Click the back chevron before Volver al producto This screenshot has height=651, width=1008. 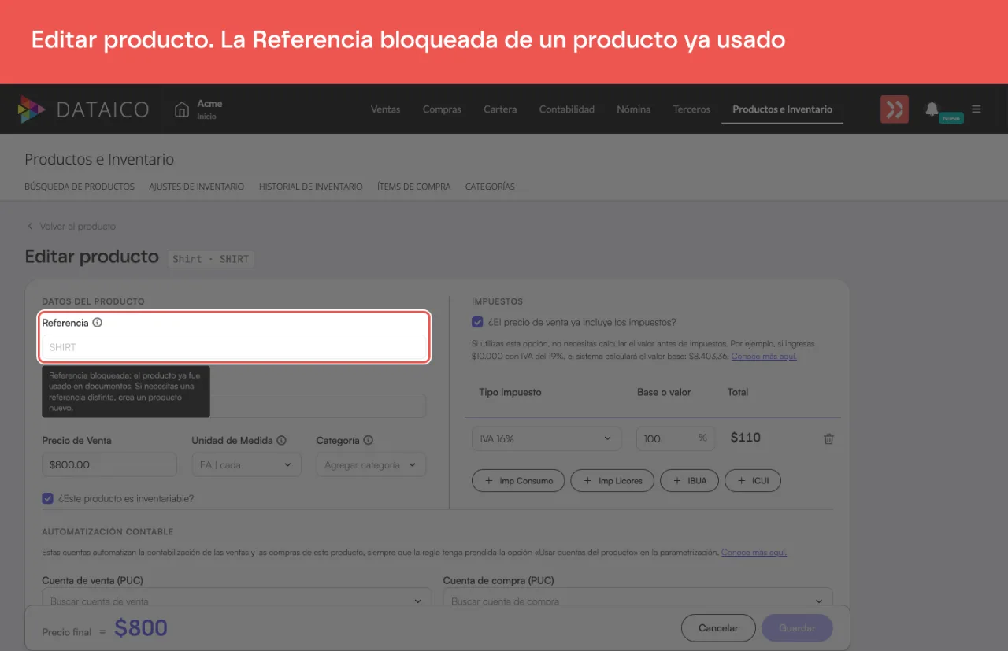click(x=30, y=227)
